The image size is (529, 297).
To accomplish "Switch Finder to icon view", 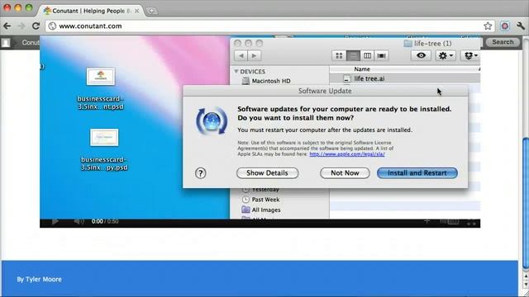I will point(339,55).
